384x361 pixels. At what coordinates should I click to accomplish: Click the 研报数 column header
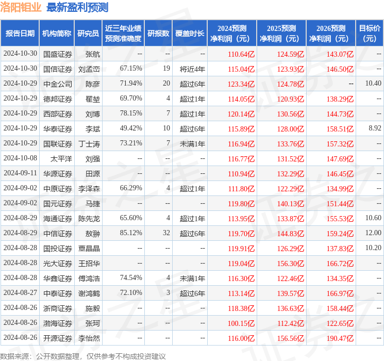158,34
